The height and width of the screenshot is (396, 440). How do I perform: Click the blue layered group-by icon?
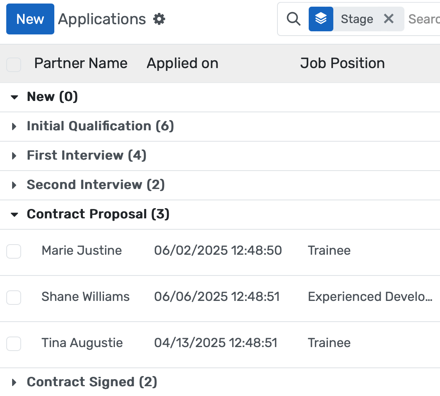[321, 18]
